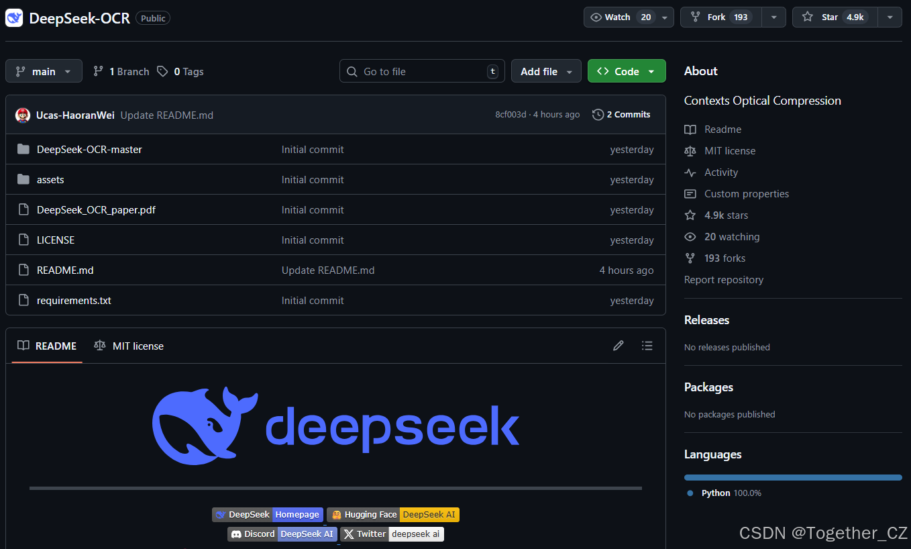Open Activity link in About sidebar
This screenshot has width=911, height=549.
pyautogui.click(x=721, y=172)
